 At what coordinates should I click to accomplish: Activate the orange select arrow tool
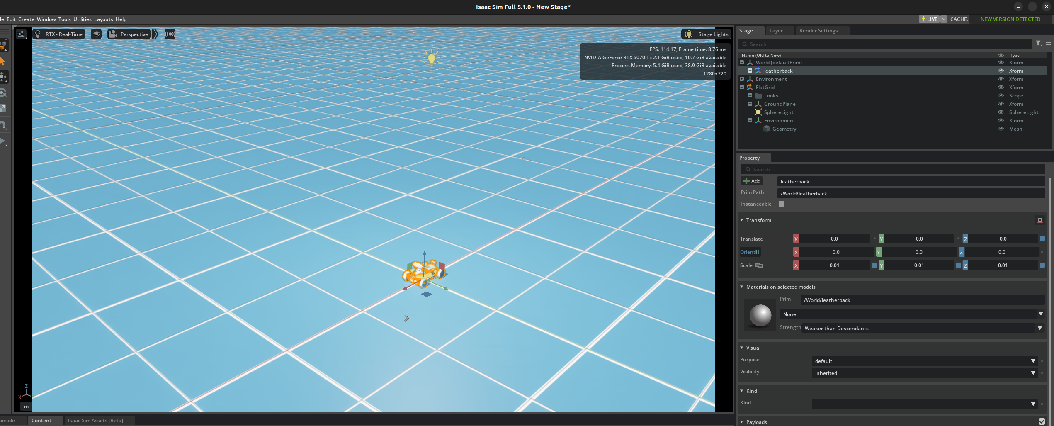tap(3, 61)
